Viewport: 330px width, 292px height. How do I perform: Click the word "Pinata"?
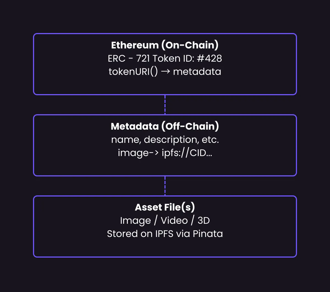[208, 234]
